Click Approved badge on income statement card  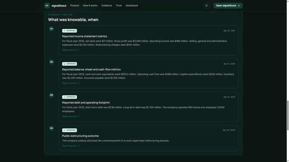(70, 31)
